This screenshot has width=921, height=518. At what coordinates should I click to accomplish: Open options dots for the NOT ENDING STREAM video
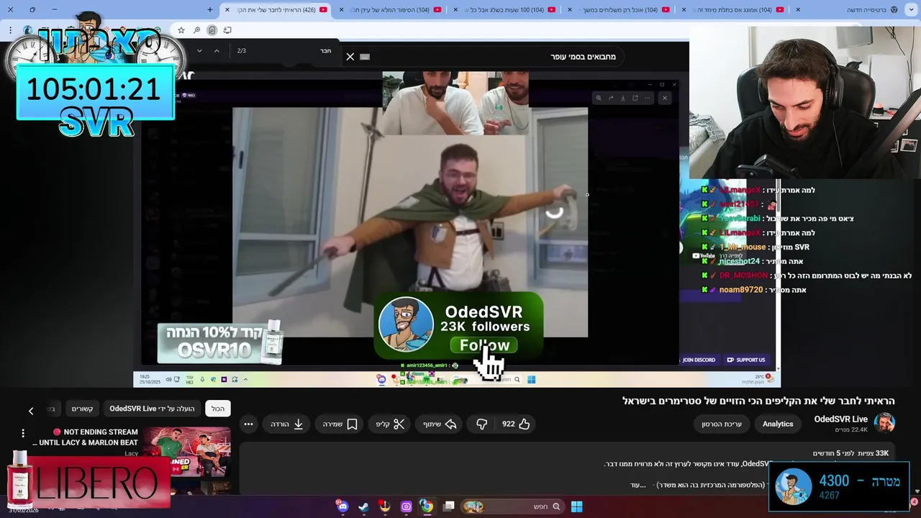[23, 433]
